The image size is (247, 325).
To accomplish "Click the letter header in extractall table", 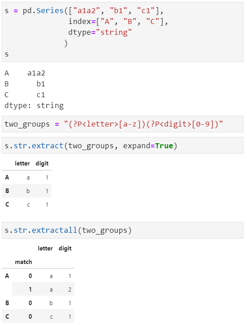I will click(45, 248).
